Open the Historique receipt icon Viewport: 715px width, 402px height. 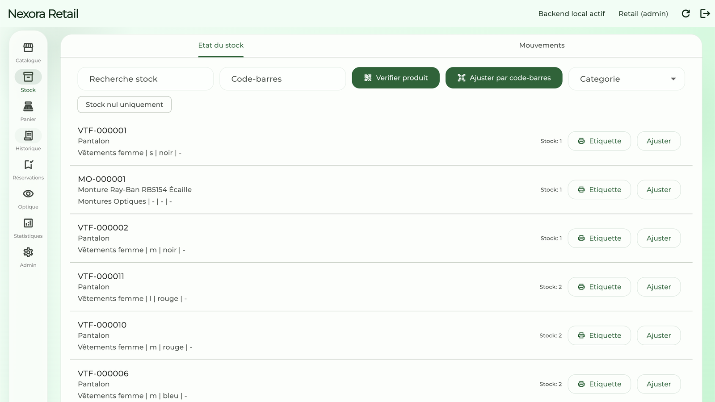coord(28,135)
